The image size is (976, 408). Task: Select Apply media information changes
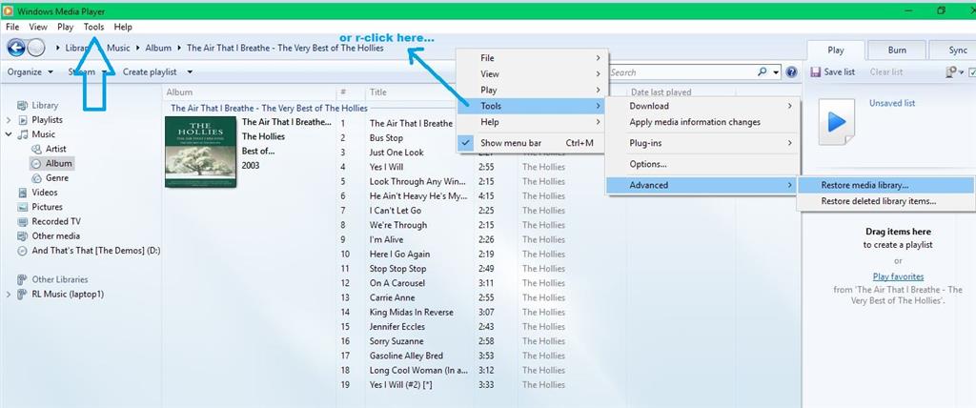click(703, 122)
